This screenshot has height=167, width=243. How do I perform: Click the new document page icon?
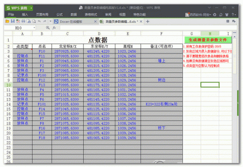tap(34, 21)
